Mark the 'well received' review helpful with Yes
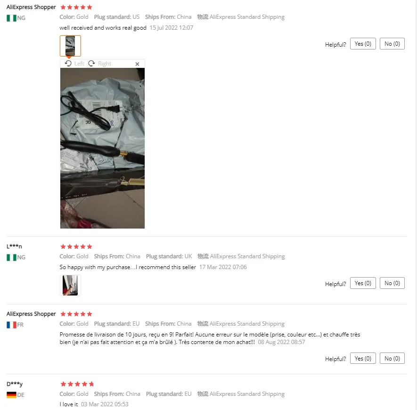Image resolution: width=417 pixels, height=410 pixels. pos(363,44)
